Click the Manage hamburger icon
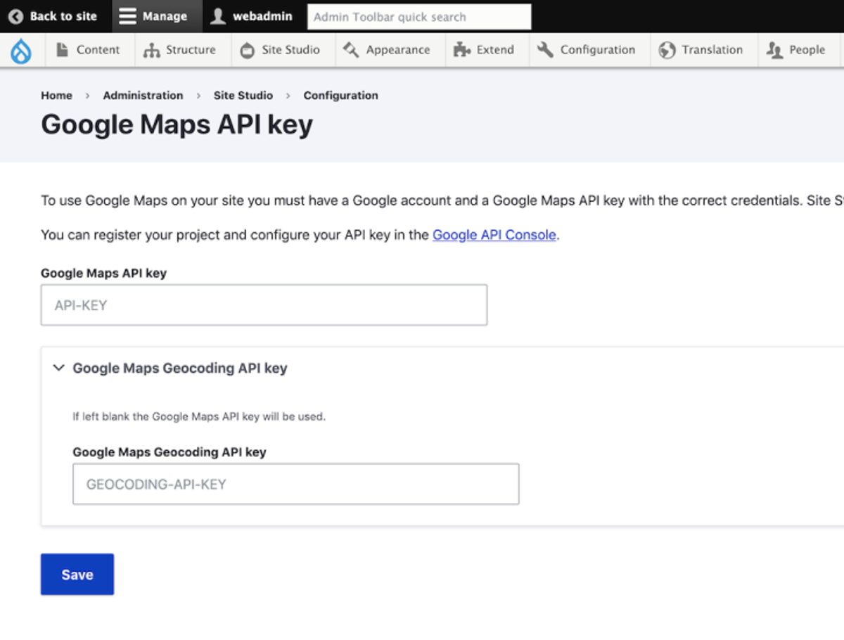Screen dimensions: 844x640 point(127,16)
